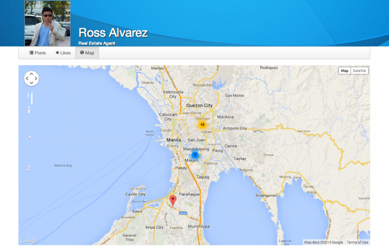Click the Valenzuela City map label
Viewport: 389px width, 248px height.
tap(173, 94)
